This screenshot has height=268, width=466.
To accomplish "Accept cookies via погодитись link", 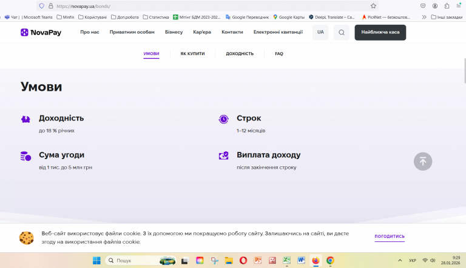I will click(390, 237).
